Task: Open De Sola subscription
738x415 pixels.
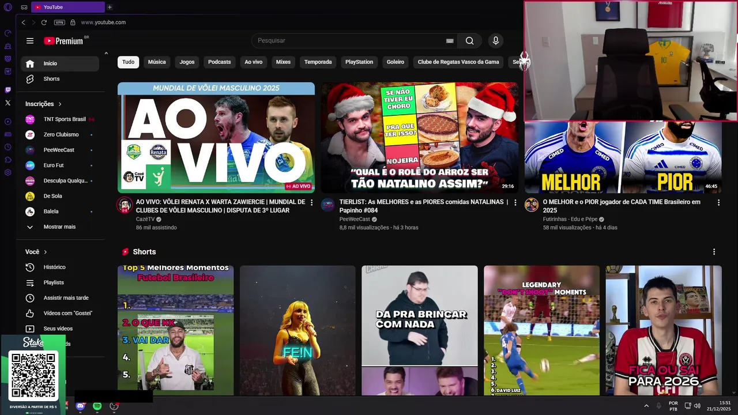Action: pos(60,196)
